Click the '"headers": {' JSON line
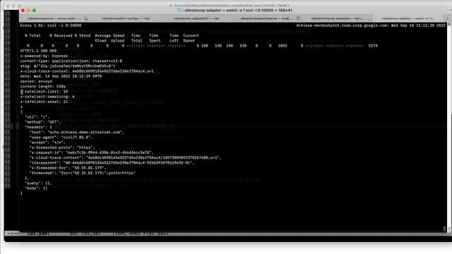The height and width of the screenshot is (254, 452). click(38, 127)
